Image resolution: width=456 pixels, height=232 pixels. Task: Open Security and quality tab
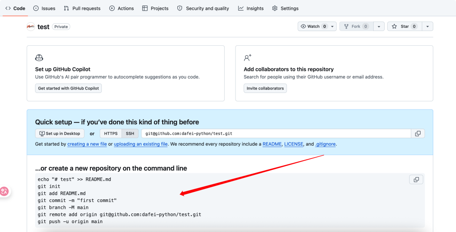(203, 8)
